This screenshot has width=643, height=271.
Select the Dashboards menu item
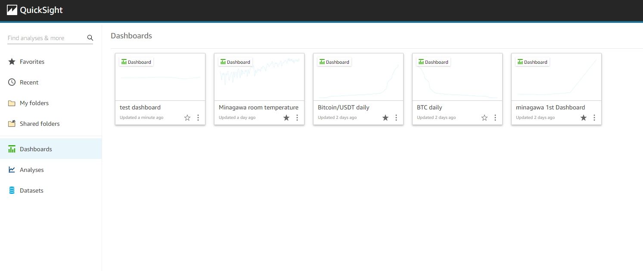pos(51,149)
